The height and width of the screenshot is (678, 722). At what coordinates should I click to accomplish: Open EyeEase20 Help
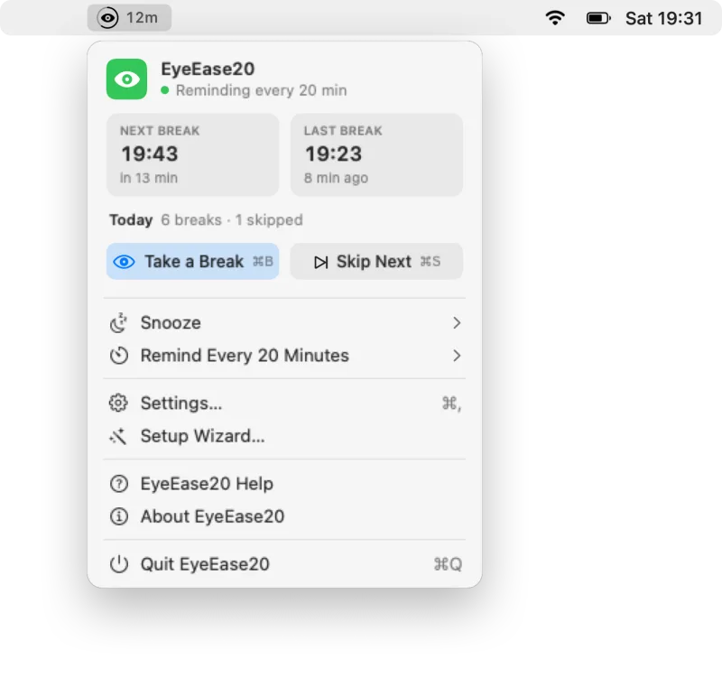[x=284, y=484]
